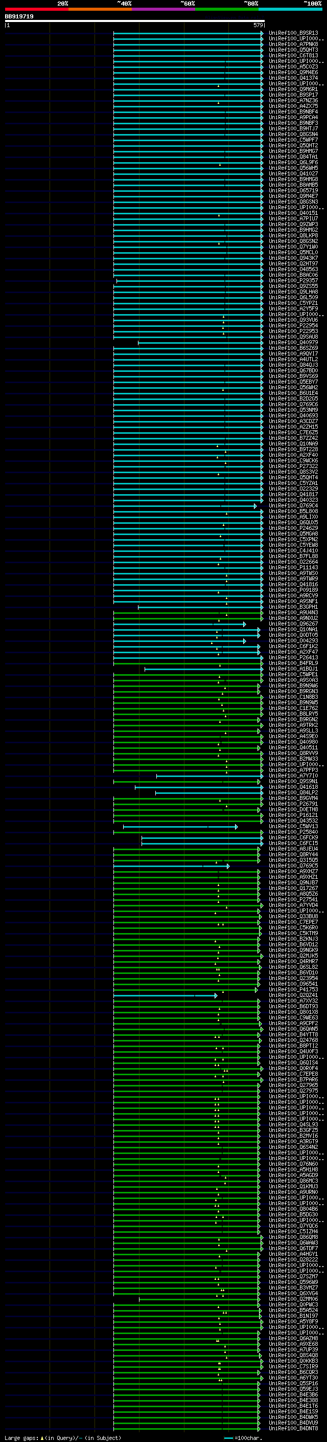Viewport: 327px width, 1442px height.
Task: Select hit label UniRef100_Q41027
Action: click(x=293, y=173)
